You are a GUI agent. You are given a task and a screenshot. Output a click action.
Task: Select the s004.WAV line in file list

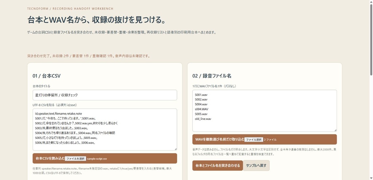click(x=201, y=109)
